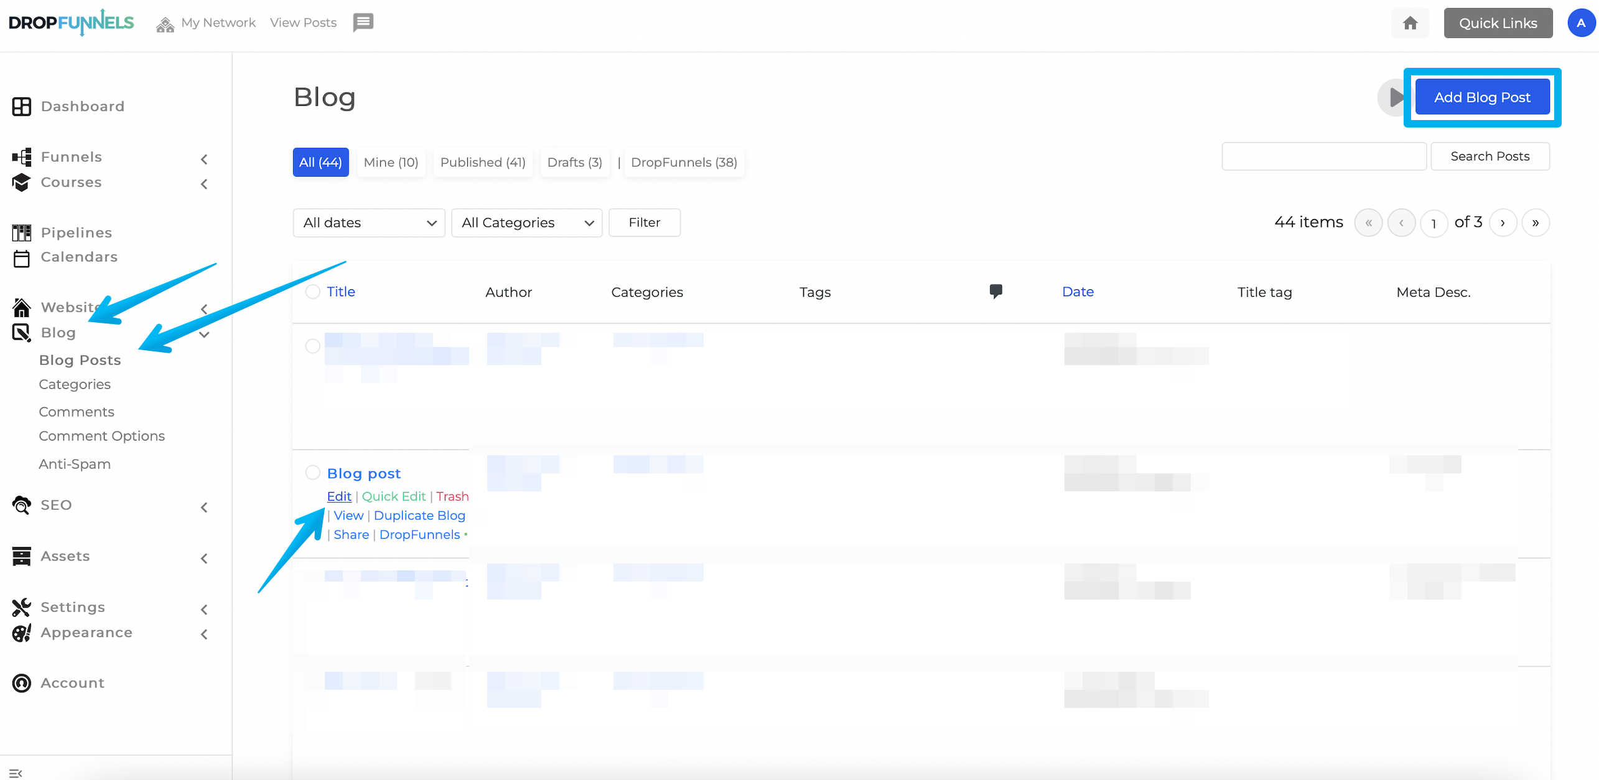Open My Network houses icon
The image size is (1599, 780).
click(x=165, y=24)
